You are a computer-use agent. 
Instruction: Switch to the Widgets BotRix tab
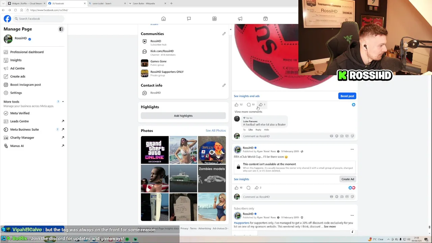coord(26,3)
